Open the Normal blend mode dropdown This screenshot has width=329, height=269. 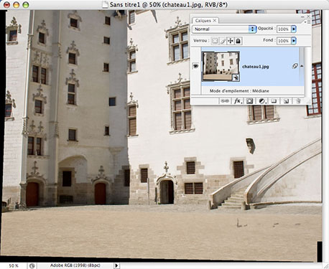(224, 29)
